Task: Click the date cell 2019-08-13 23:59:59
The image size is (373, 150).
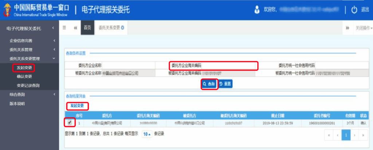Action: click(x=277, y=123)
